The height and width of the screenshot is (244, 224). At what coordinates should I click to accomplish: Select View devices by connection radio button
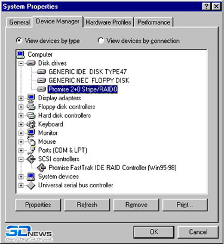coord(101,41)
